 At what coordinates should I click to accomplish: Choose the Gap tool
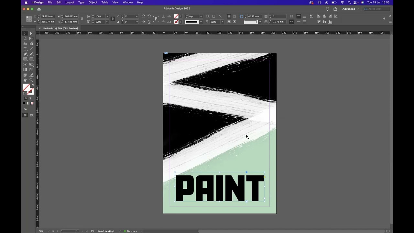click(x=31, y=38)
